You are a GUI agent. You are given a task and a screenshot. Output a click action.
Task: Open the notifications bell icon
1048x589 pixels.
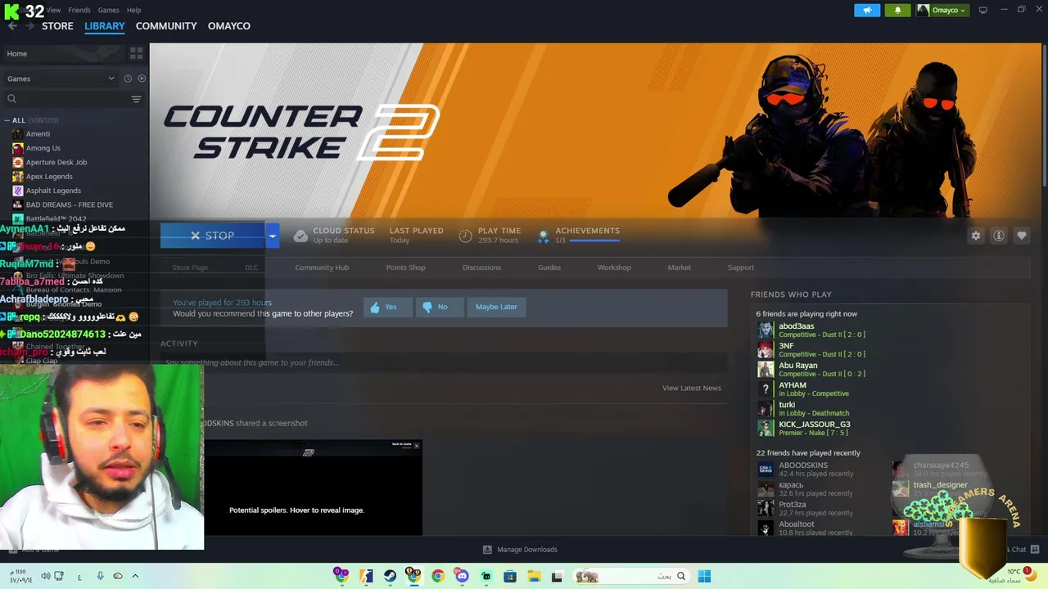point(897,10)
